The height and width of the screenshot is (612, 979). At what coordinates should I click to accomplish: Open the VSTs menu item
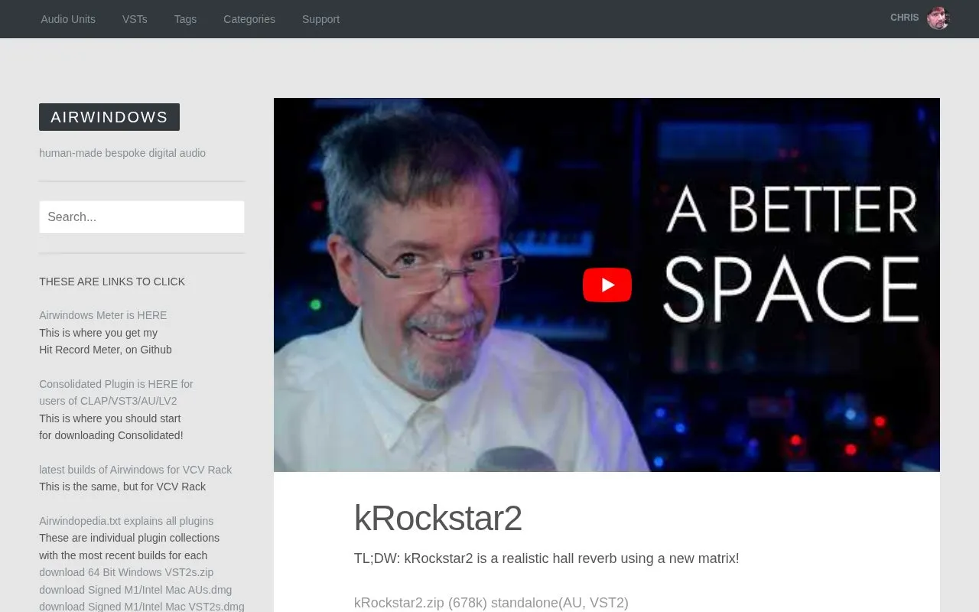coord(135,19)
